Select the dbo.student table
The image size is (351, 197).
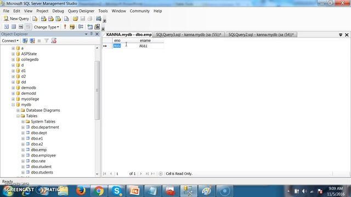point(41,166)
